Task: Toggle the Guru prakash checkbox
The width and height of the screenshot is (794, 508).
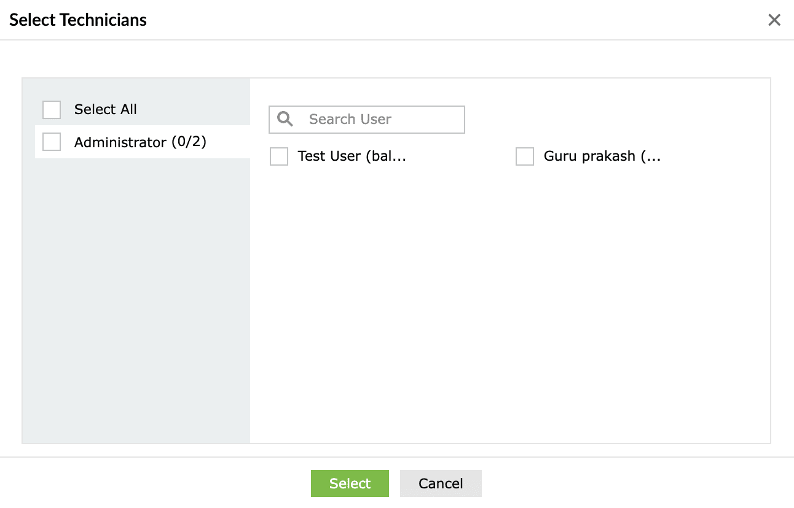Action: pyautogui.click(x=525, y=156)
